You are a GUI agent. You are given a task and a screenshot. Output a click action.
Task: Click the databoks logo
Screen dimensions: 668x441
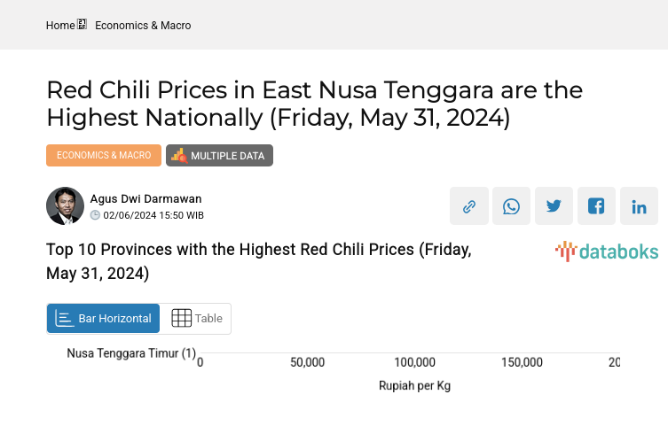coord(607,251)
